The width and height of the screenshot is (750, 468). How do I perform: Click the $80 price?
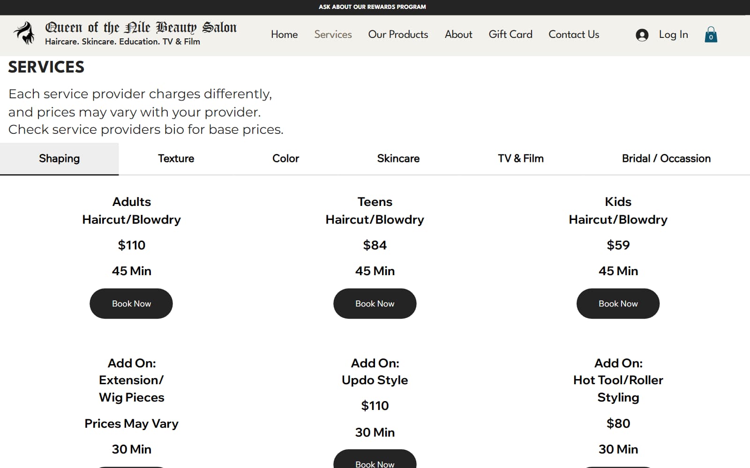coord(618,424)
